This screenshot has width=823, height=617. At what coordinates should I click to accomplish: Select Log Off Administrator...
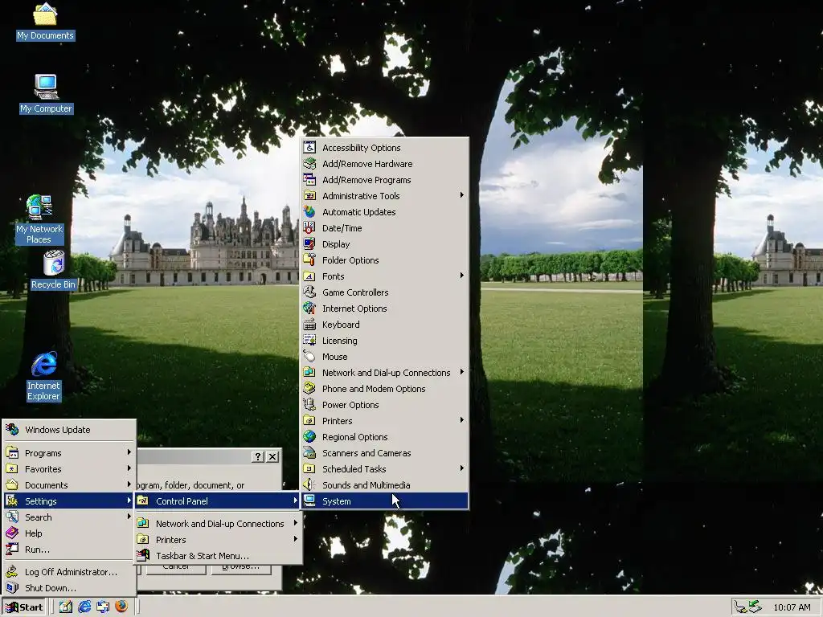click(69, 572)
